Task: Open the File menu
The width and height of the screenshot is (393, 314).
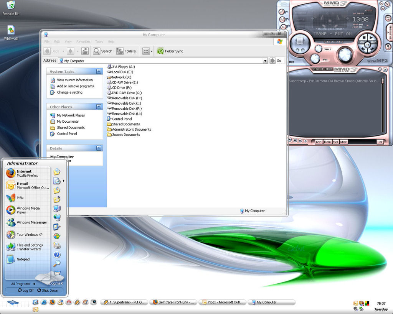Action: pyautogui.click(x=47, y=41)
